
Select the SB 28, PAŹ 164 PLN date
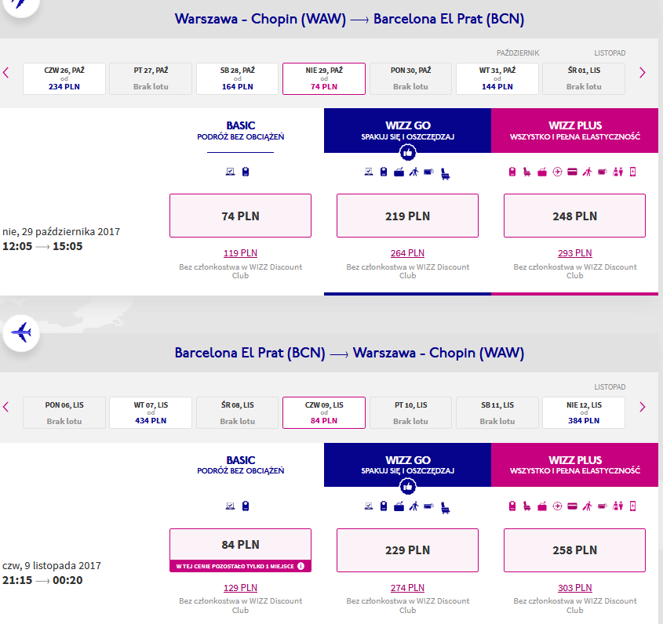237,78
